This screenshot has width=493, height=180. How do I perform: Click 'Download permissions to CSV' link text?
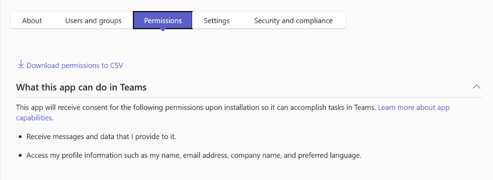(75, 66)
